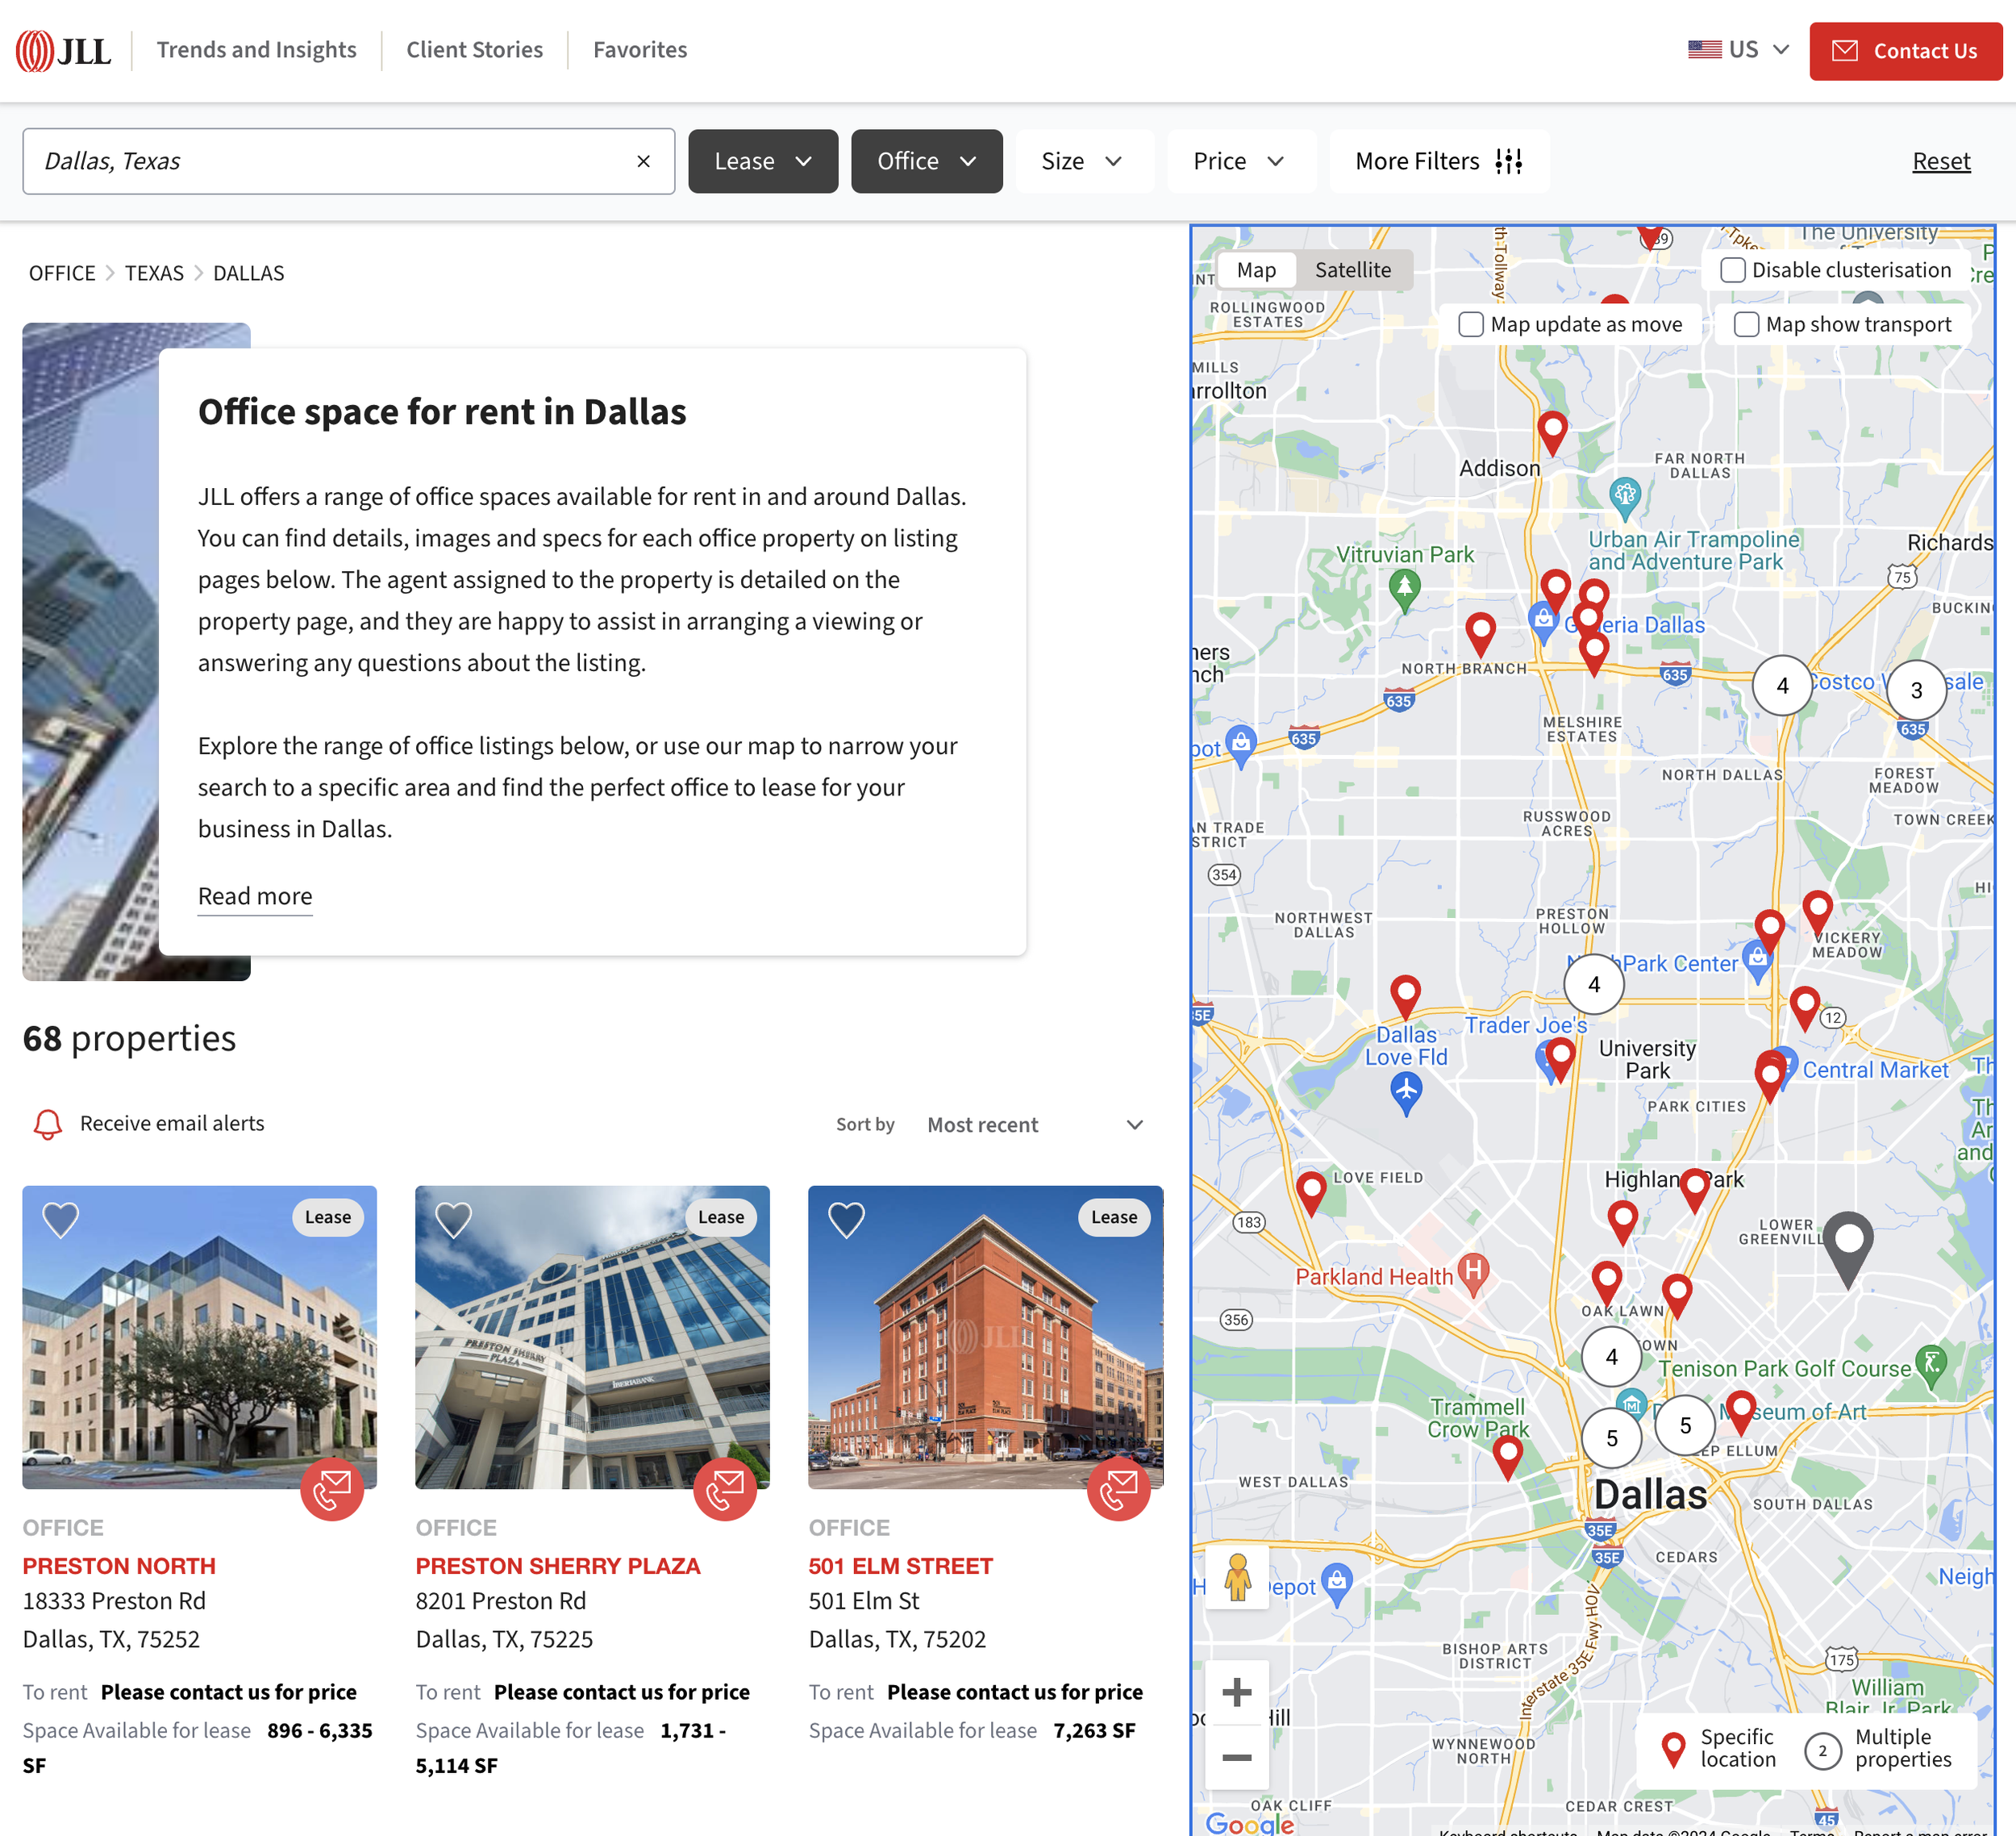Image resolution: width=2016 pixels, height=1836 pixels.
Task: Click contact icon on Preston Sherry Plaza
Action: pos(725,1489)
